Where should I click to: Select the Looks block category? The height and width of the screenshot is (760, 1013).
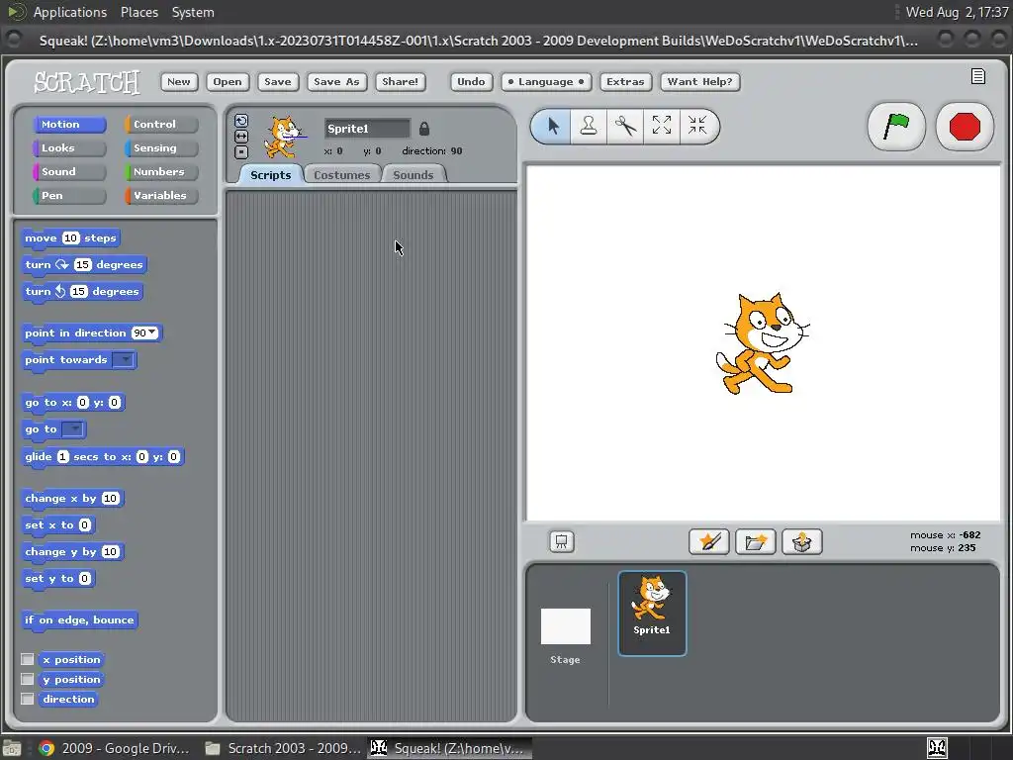point(69,148)
